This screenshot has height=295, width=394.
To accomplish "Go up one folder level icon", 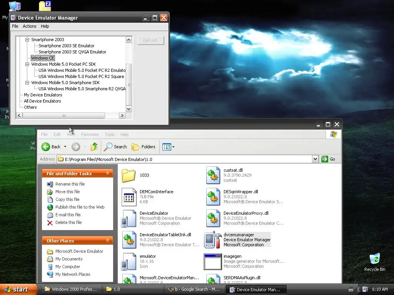I will [x=94, y=147].
